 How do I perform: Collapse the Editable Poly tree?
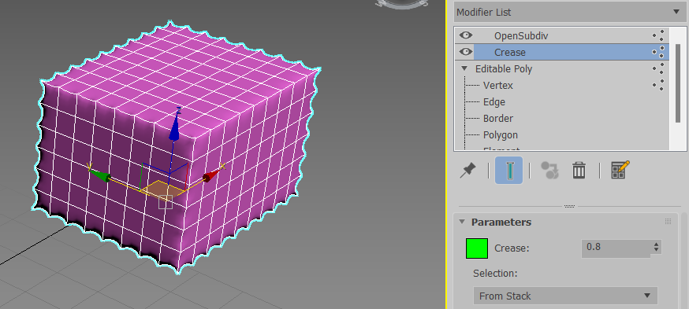[464, 68]
